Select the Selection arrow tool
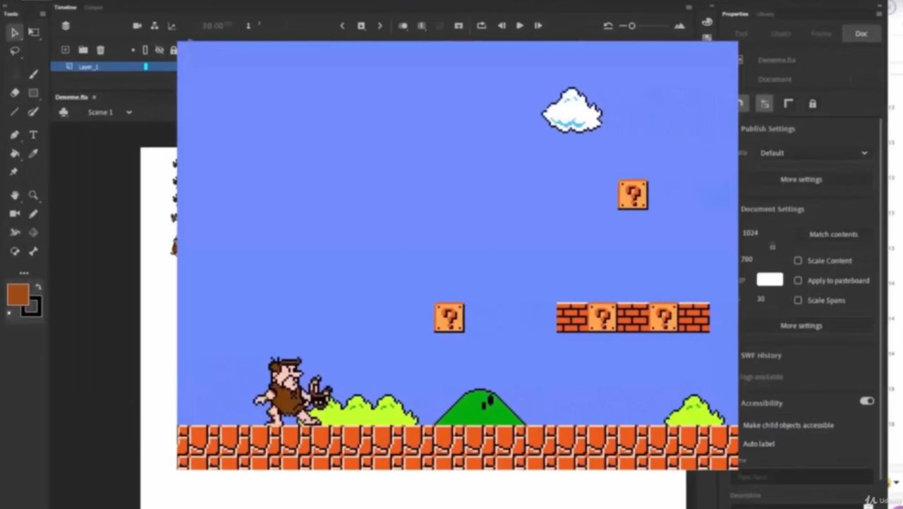 (x=14, y=32)
